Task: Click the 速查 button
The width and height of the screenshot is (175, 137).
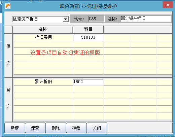Action: 35,128
